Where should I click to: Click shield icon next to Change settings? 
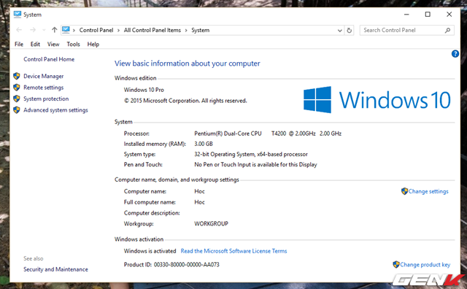pyautogui.click(x=404, y=191)
